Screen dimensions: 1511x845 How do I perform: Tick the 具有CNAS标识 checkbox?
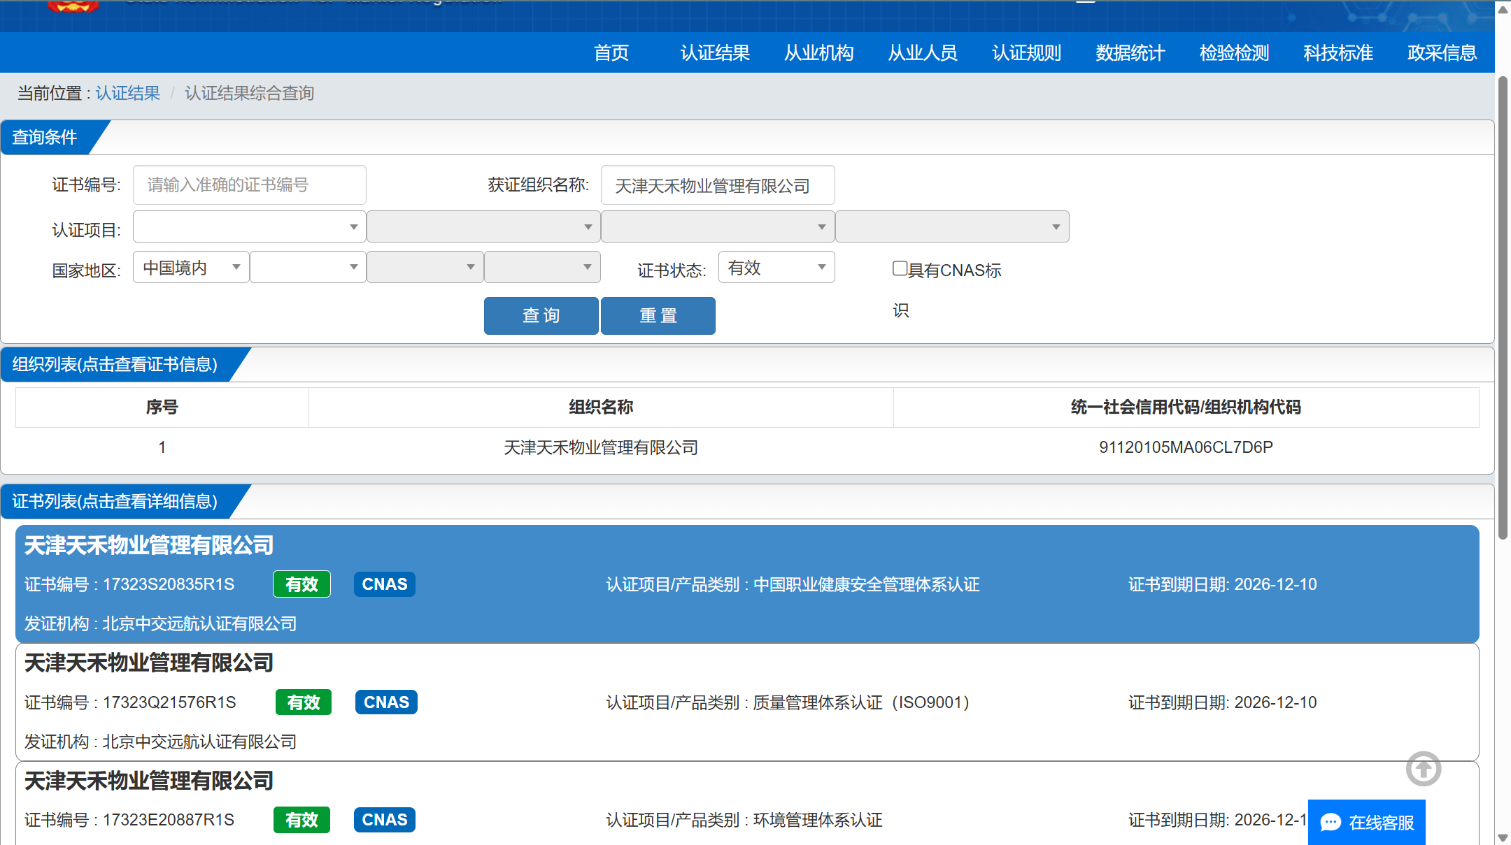click(900, 268)
